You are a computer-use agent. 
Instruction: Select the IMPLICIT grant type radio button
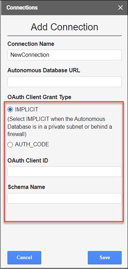click(10, 109)
